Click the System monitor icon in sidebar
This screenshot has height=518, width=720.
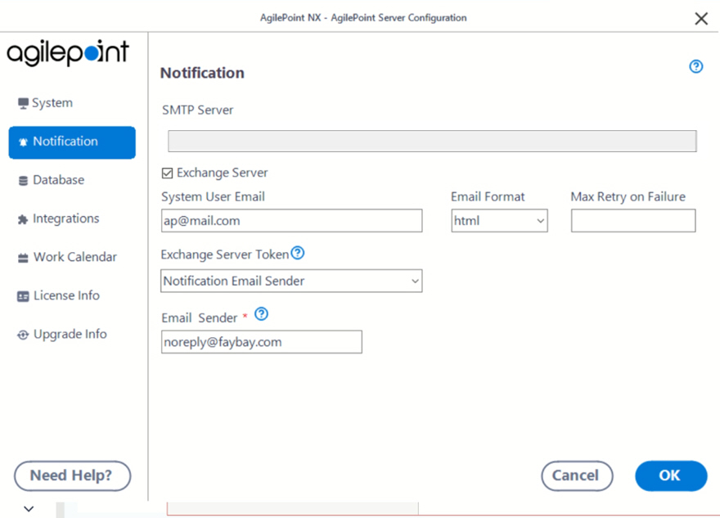coord(23,103)
